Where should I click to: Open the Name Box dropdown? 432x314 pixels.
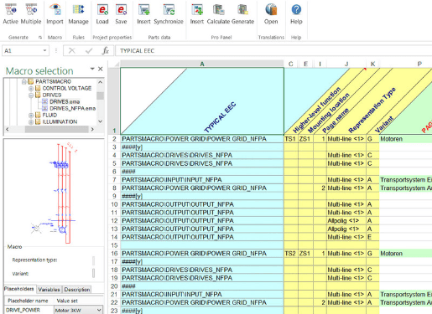[44, 50]
